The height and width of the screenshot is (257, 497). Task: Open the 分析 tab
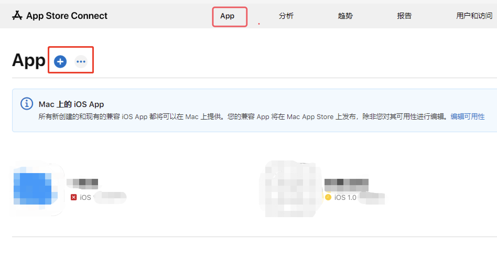[x=286, y=16]
